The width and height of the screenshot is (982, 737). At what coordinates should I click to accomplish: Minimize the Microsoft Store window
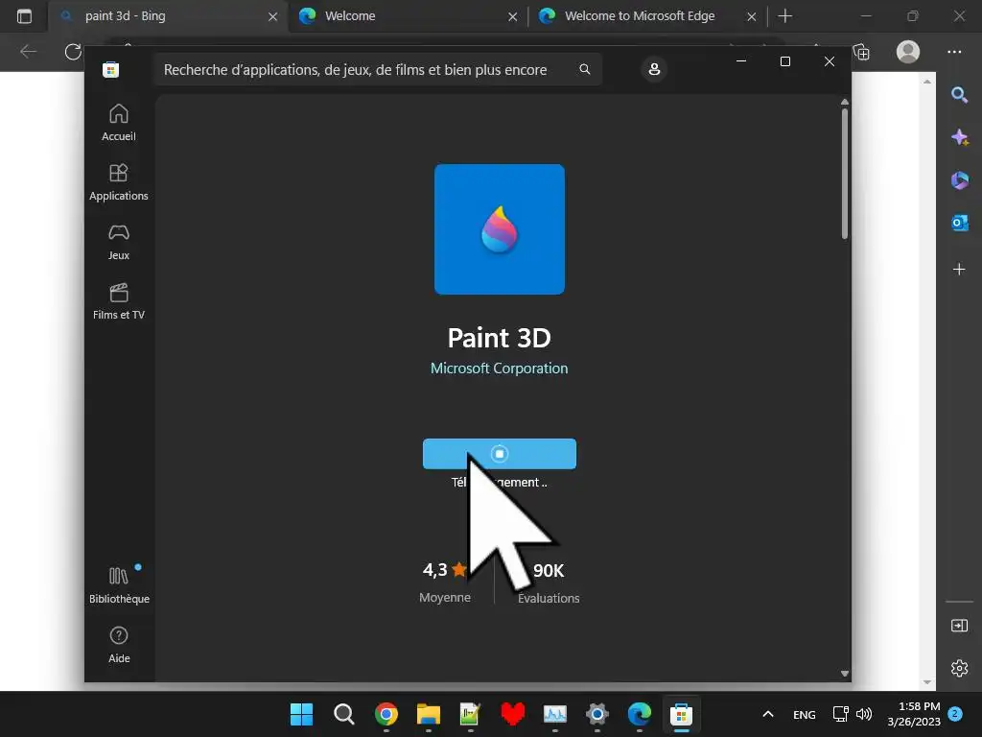[x=741, y=61]
